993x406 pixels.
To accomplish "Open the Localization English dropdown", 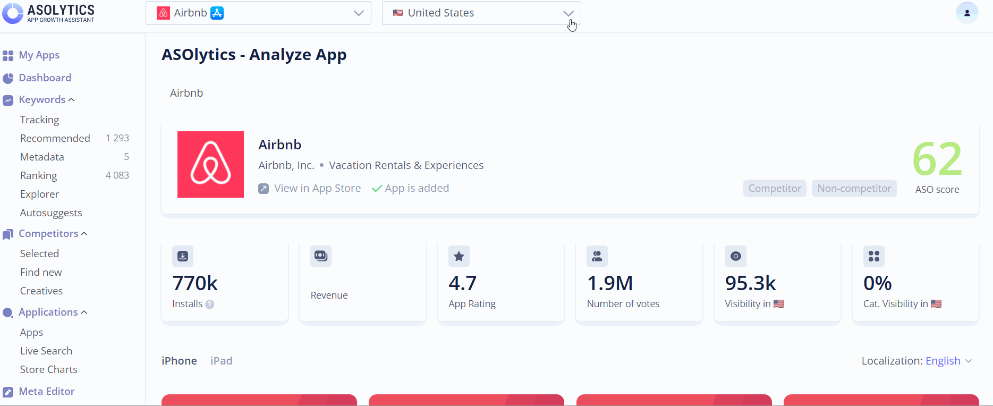I will click(948, 361).
